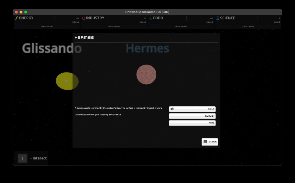Select the yellow Glissando star

(67, 81)
